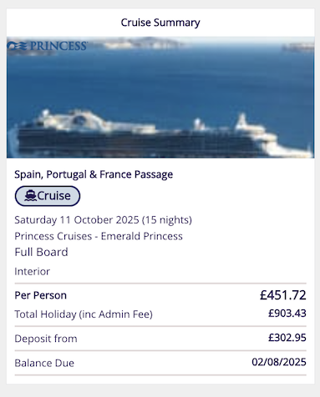This screenshot has height=397, width=320.
Task: Select the £903.43 total price
Action: coord(287,314)
